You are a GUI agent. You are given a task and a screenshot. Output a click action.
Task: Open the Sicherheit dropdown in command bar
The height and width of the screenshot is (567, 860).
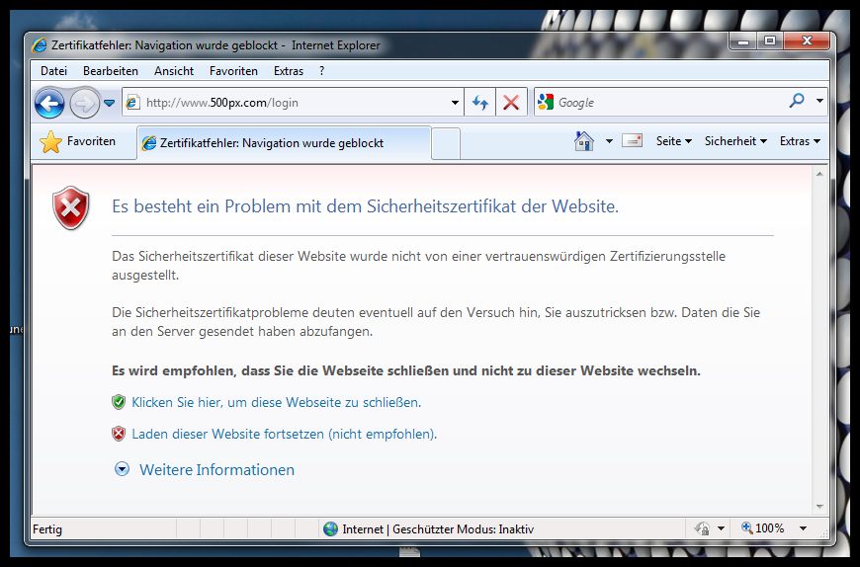(735, 141)
